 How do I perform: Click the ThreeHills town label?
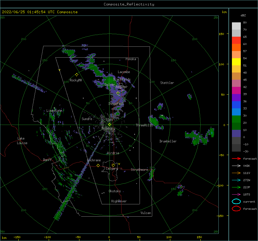point(144,125)
